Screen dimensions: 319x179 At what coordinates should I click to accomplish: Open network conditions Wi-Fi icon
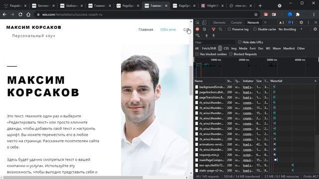pyautogui.click(x=197, y=35)
